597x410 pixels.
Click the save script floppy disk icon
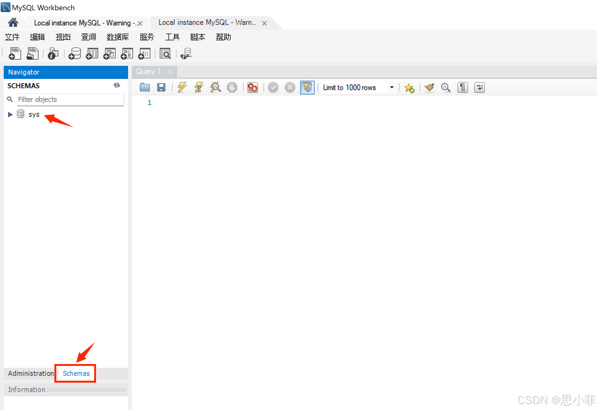(x=161, y=88)
